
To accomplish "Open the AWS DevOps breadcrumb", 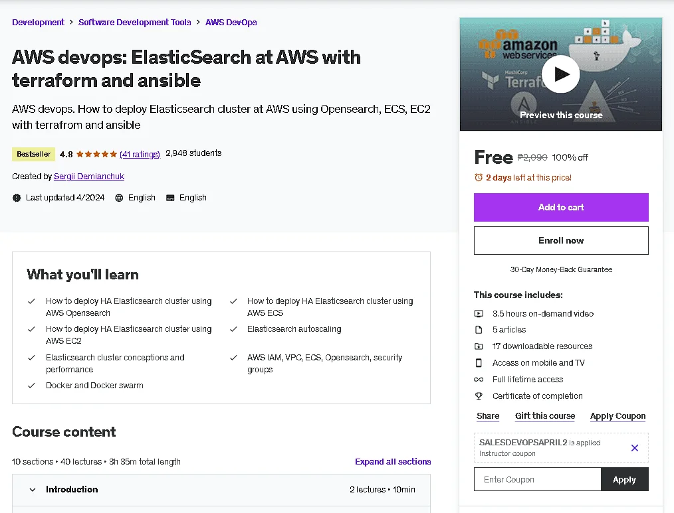I will click(231, 23).
